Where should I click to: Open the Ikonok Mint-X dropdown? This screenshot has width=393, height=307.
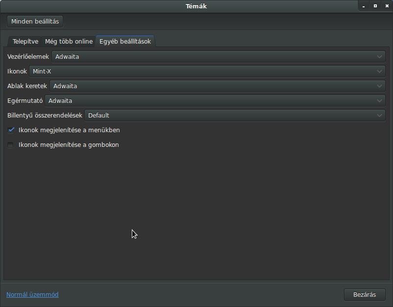(x=207, y=71)
